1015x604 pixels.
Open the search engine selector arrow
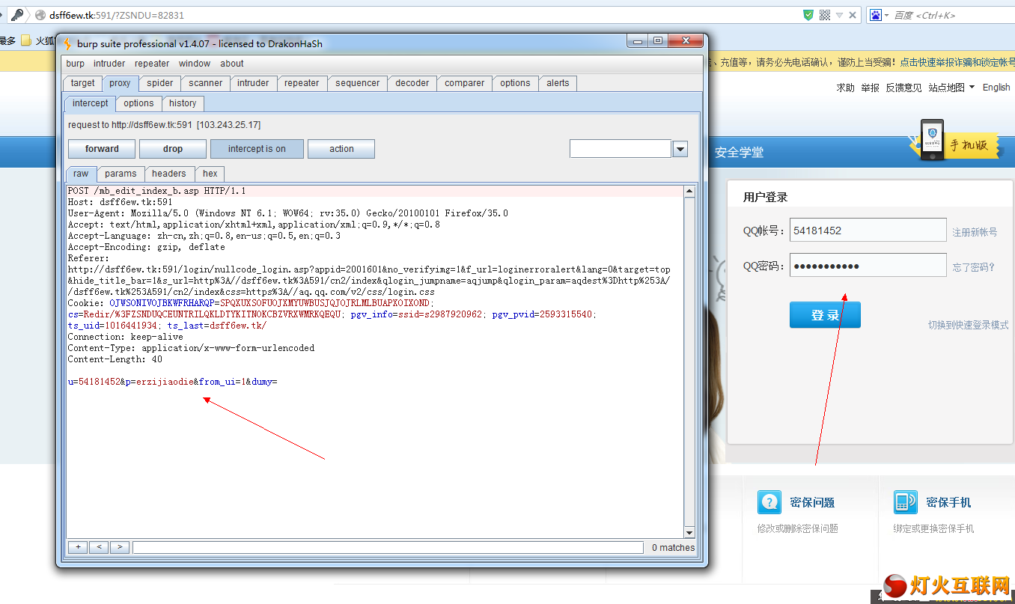coord(887,15)
